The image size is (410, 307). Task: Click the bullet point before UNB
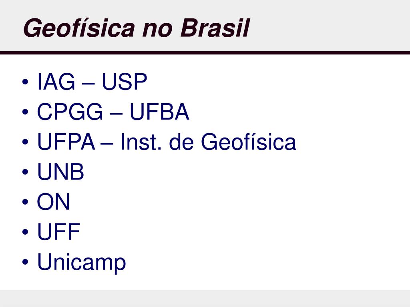tap(25, 172)
